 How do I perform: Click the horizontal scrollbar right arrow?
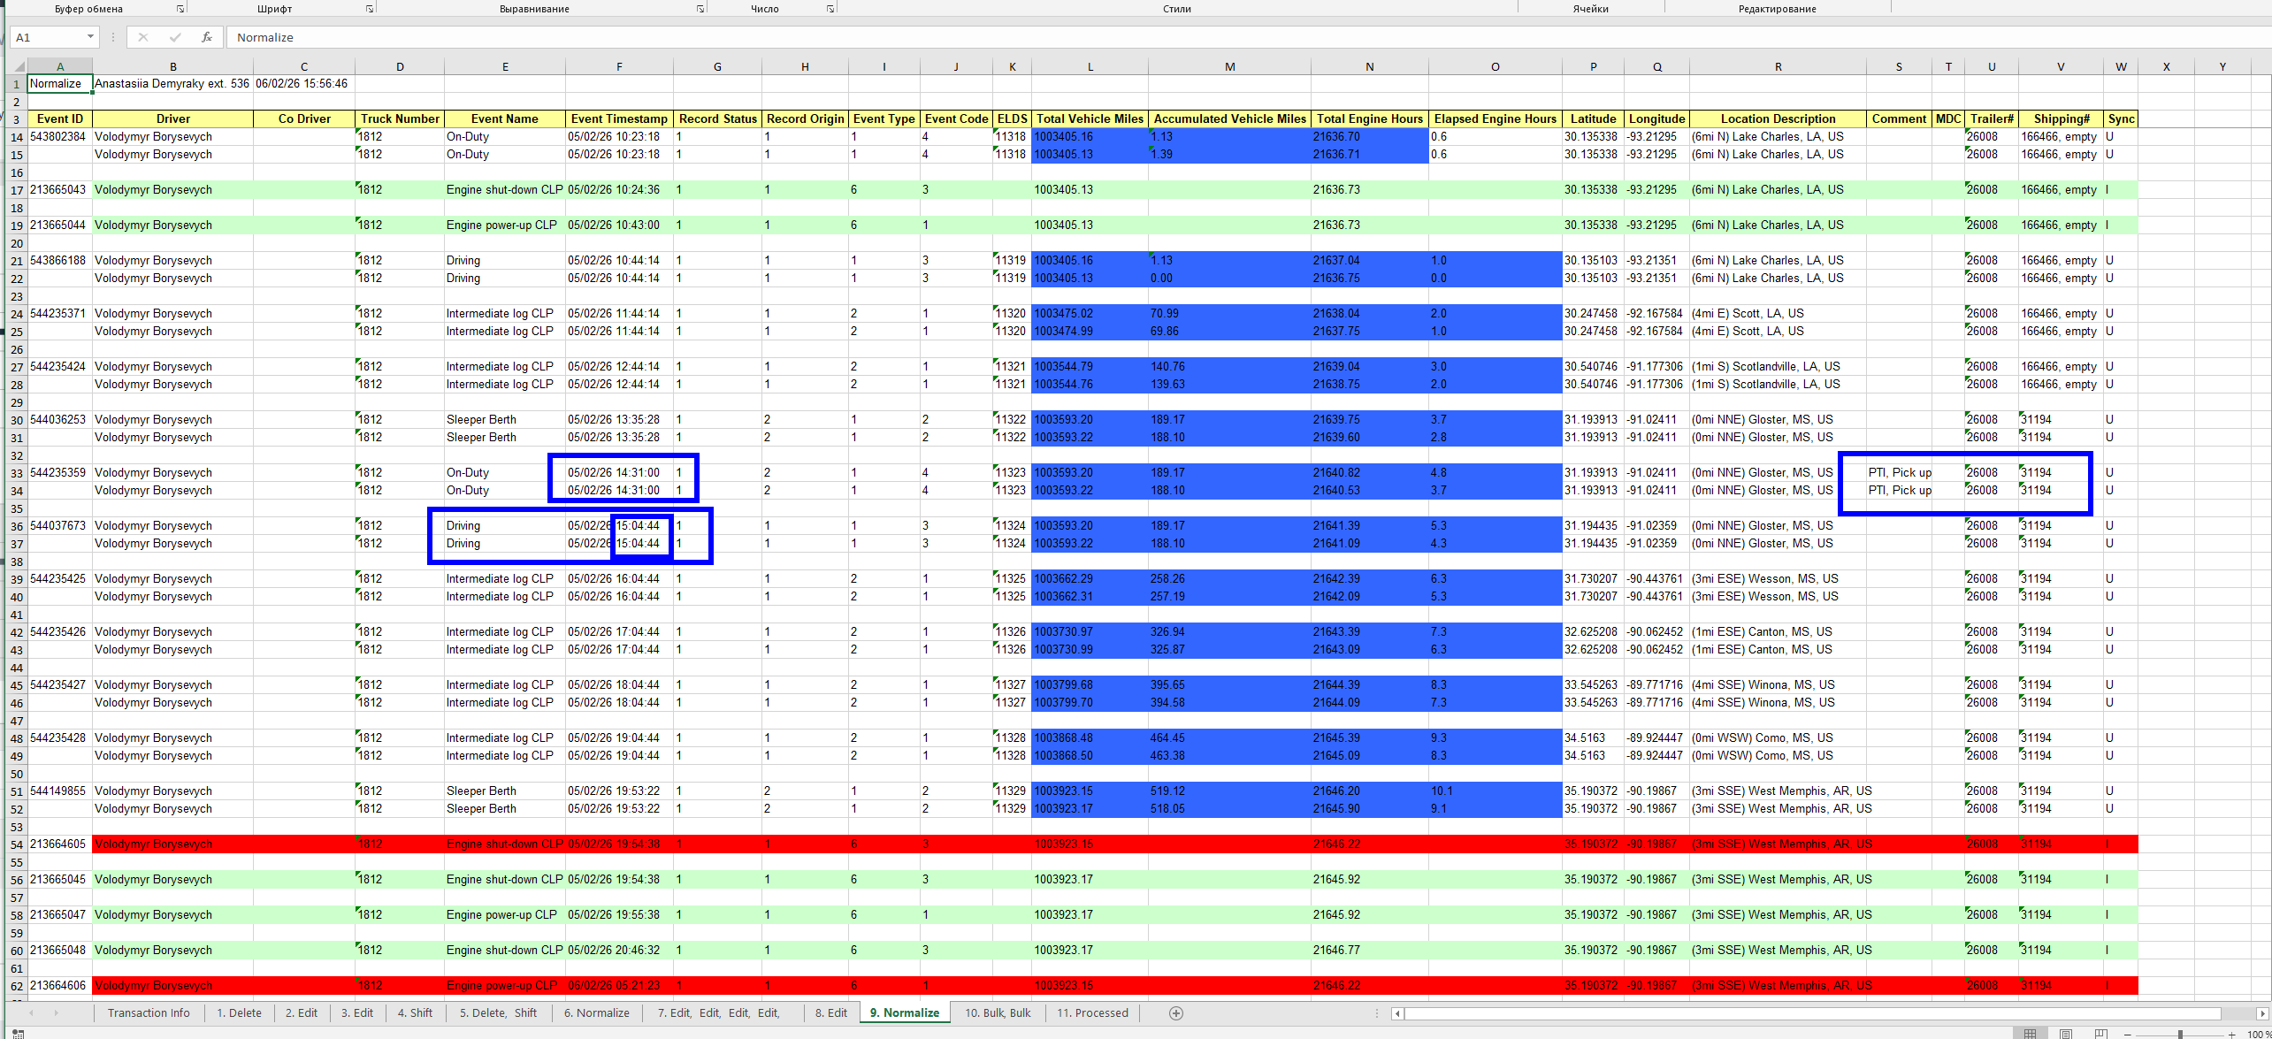coord(2261,1013)
